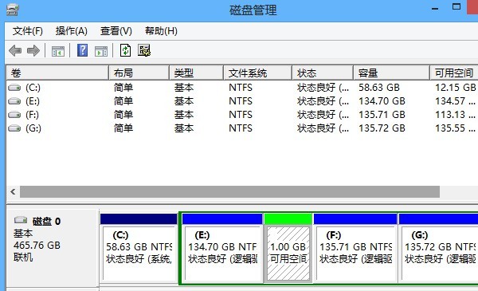Screen dimensions: 478x291
Task: Click 基本 type cell in the (F:) row
Action: click(x=184, y=115)
